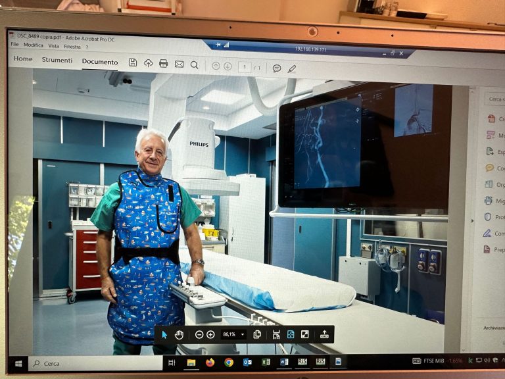This screenshot has width=505, height=379.
Task: Collapse the right tools pane arrow
Action: click(x=472, y=218)
